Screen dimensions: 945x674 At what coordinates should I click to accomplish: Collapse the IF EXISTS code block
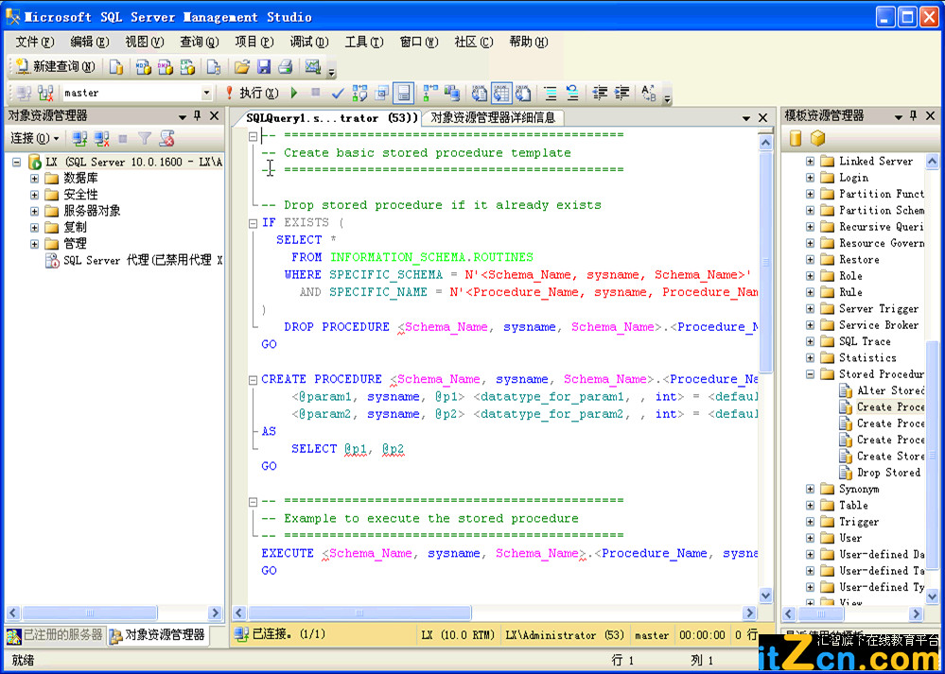(x=254, y=223)
